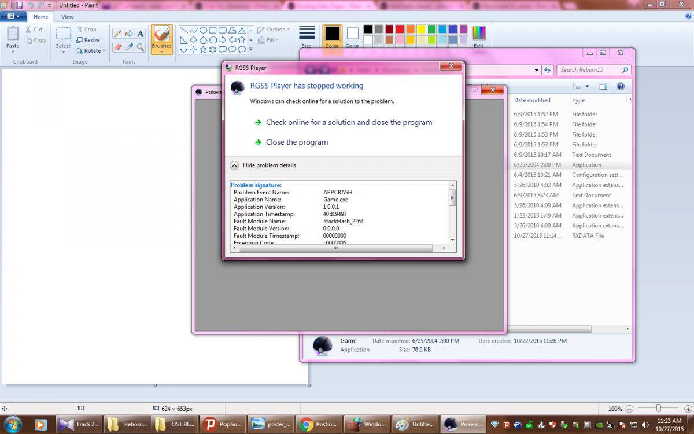Check online for a solution and close
This screenshot has height=434, width=694.
point(349,123)
